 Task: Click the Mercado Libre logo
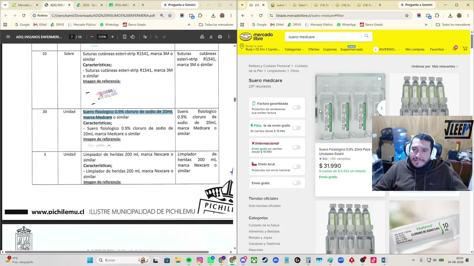pyautogui.click(x=256, y=37)
